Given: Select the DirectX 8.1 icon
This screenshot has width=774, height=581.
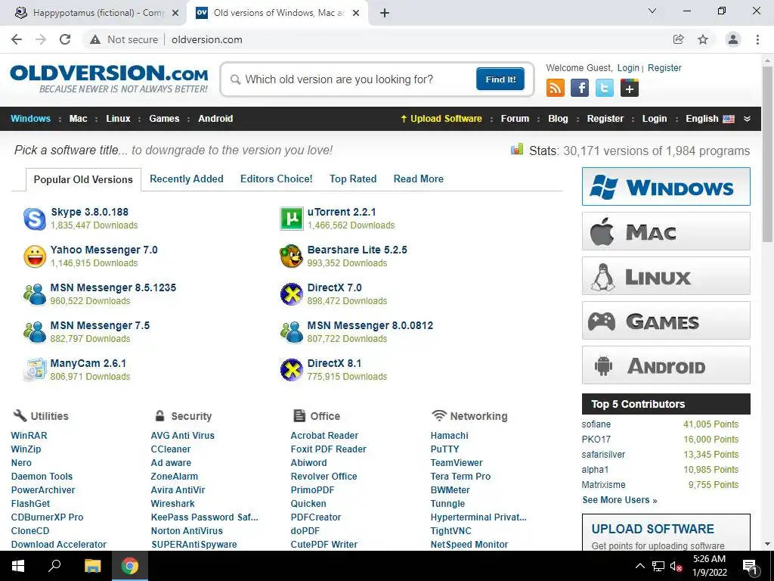Looking at the screenshot, I should tap(292, 370).
